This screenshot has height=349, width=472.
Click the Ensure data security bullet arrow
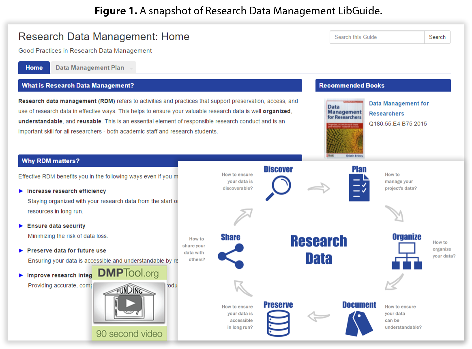(21, 226)
